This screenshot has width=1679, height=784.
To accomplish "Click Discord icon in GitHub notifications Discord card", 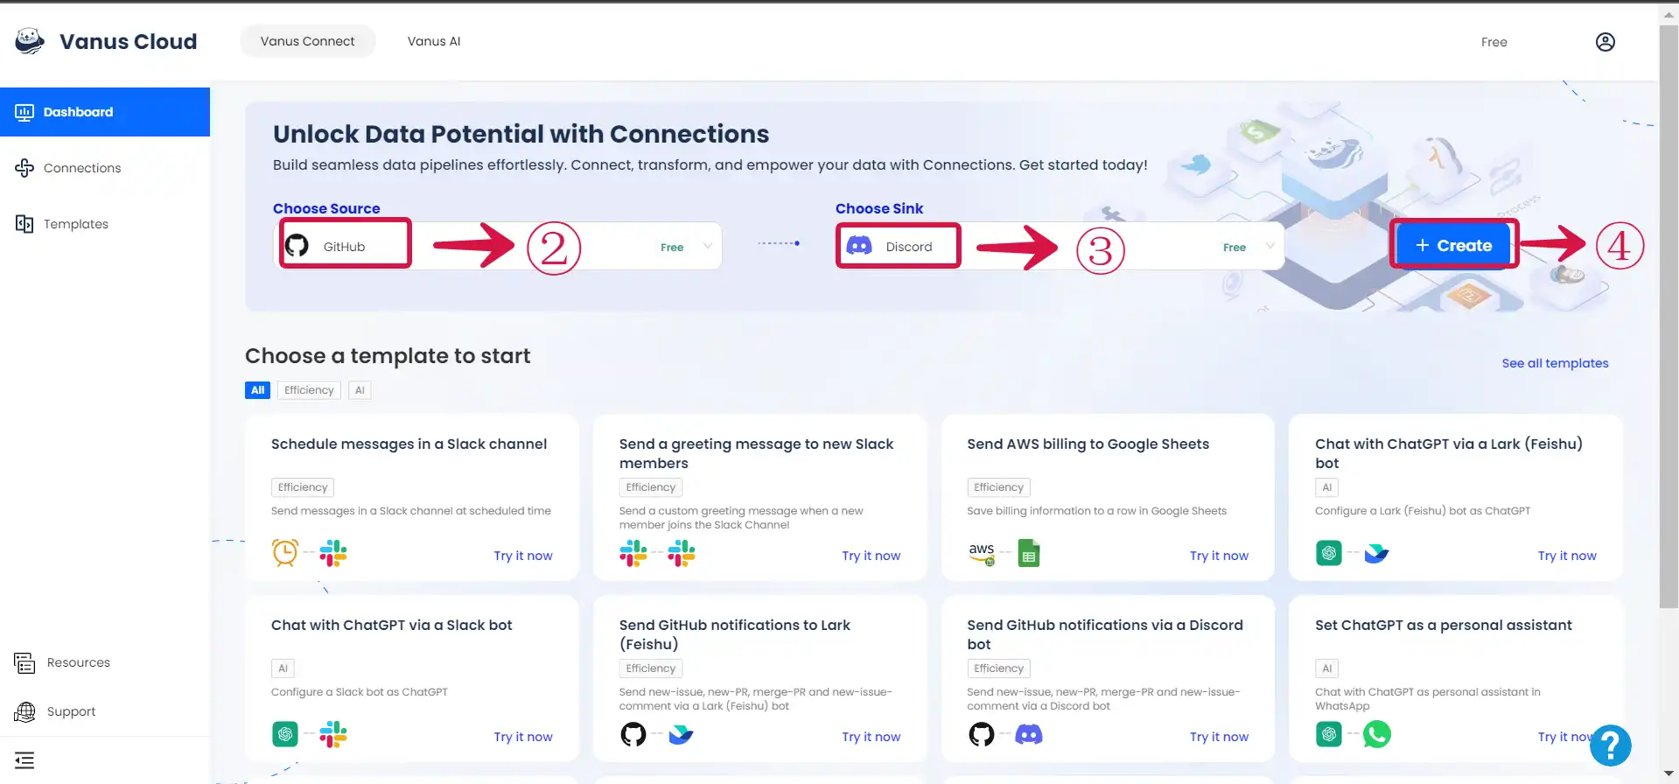I will [x=1029, y=734].
